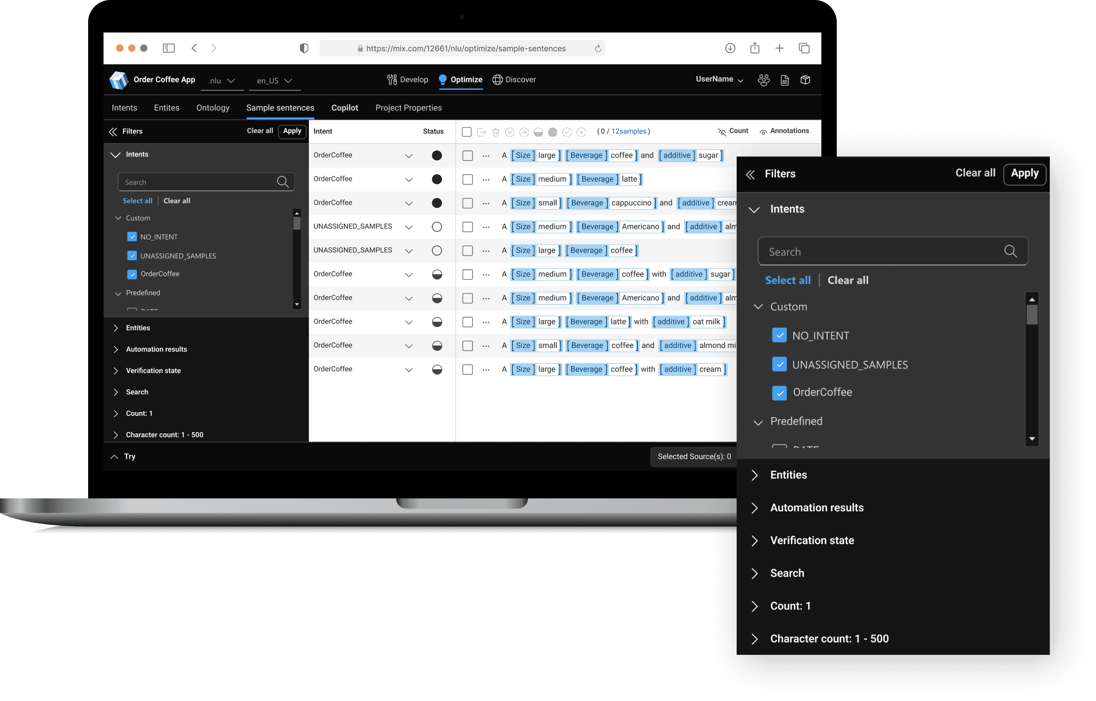This screenshot has height=701, width=1096.
Task: Click the trash delete icon in samples toolbar
Action: click(x=496, y=132)
